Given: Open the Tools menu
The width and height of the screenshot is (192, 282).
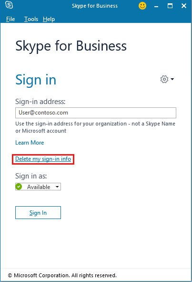Looking at the screenshot, I should coord(31,19).
